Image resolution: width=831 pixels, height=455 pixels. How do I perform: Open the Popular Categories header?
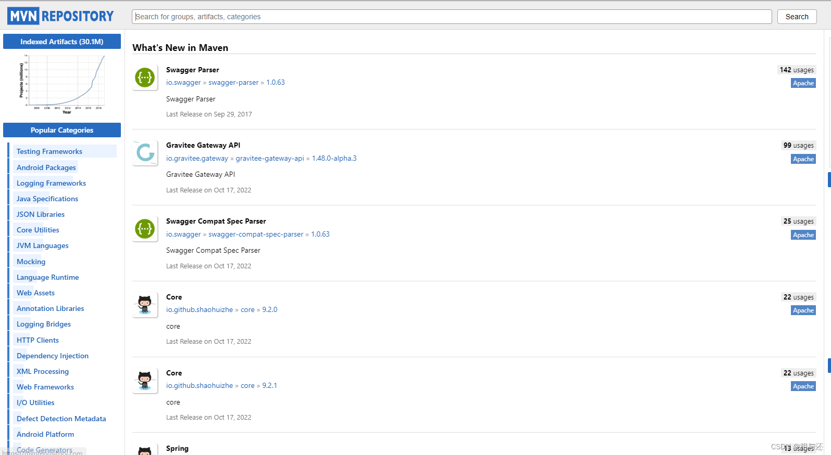coord(62,130)
